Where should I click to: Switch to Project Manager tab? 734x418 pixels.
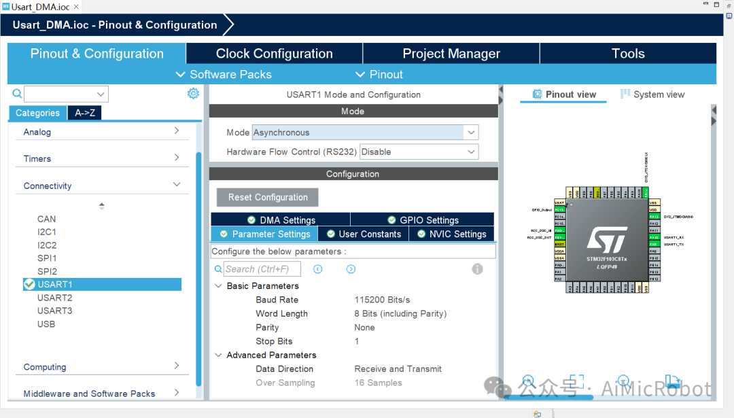pyautogui.click(x=451, y=54)
